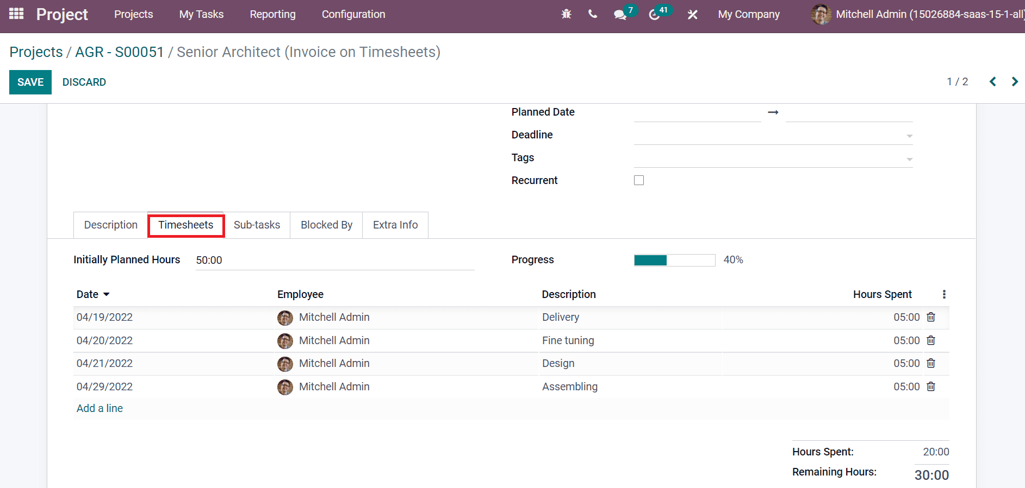Click the Progress bar at 40%
The width and height of the screenshot is (1025, 488).
674,260
